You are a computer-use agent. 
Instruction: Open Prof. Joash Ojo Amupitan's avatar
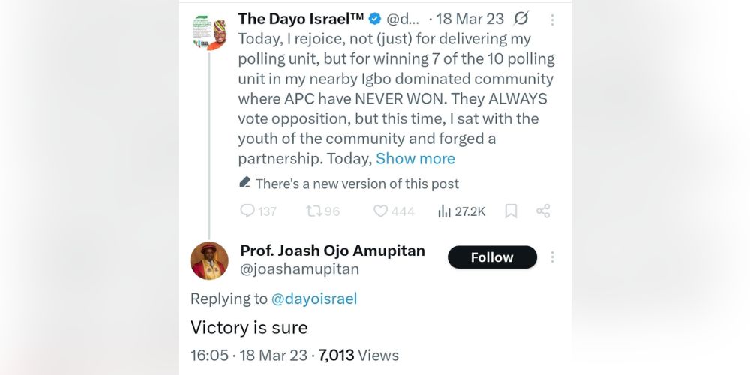[x=209, y=260]
